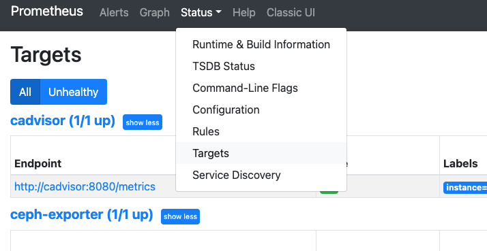This screenshot has height=251, width=487.
Task: Choose Command-Line Flags menu entry
Action: tap(261, 88)
